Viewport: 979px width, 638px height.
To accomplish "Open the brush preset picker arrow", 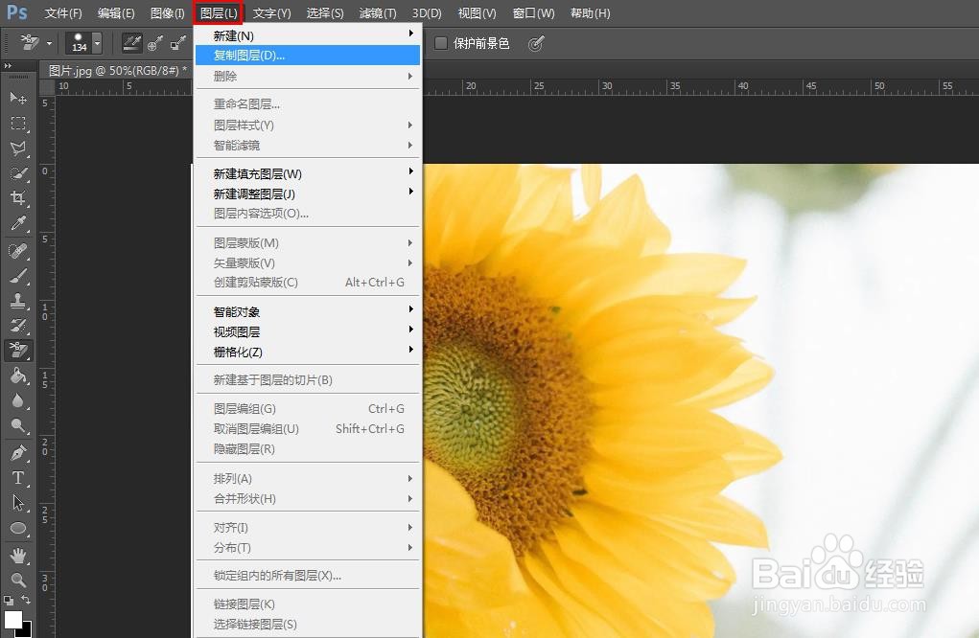I will point(98,43).
